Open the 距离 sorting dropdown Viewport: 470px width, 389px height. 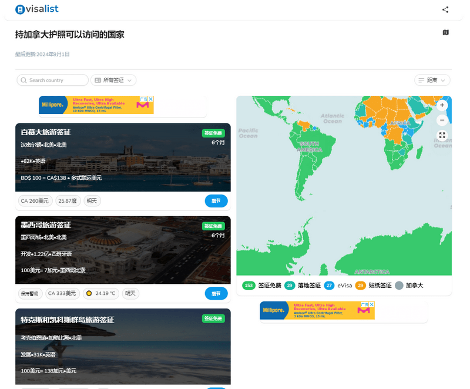click(432, 80)
